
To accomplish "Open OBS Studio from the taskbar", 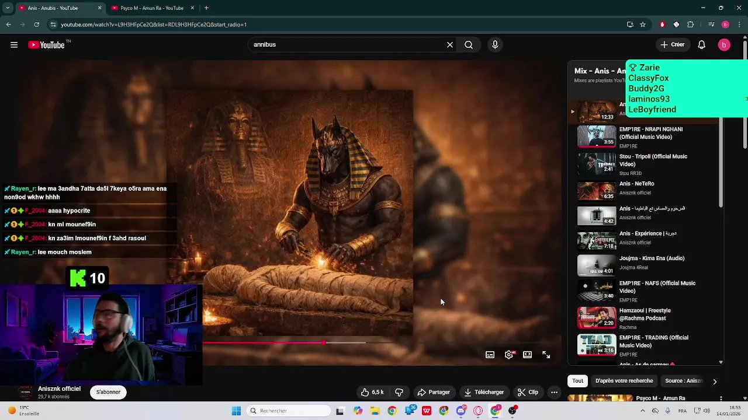I will (x=512, y=411).
